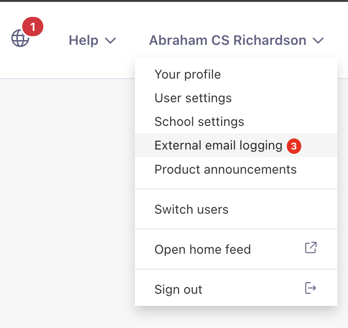The image size is (348, 328).
Task: Expand the Help dropdown chevron
Action: [x=110, y=41]
